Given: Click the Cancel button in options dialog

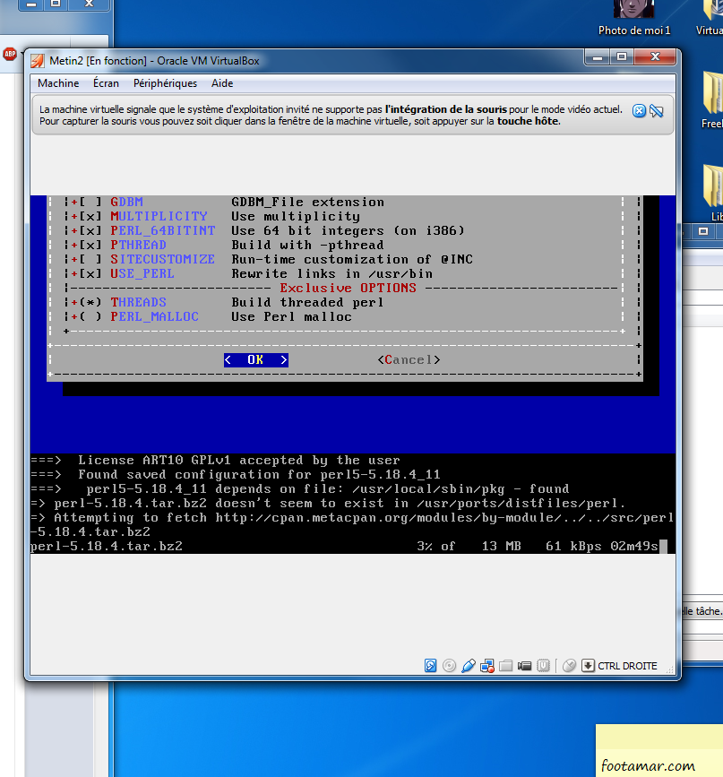Looking at the screenshot, I should point(409,359).
